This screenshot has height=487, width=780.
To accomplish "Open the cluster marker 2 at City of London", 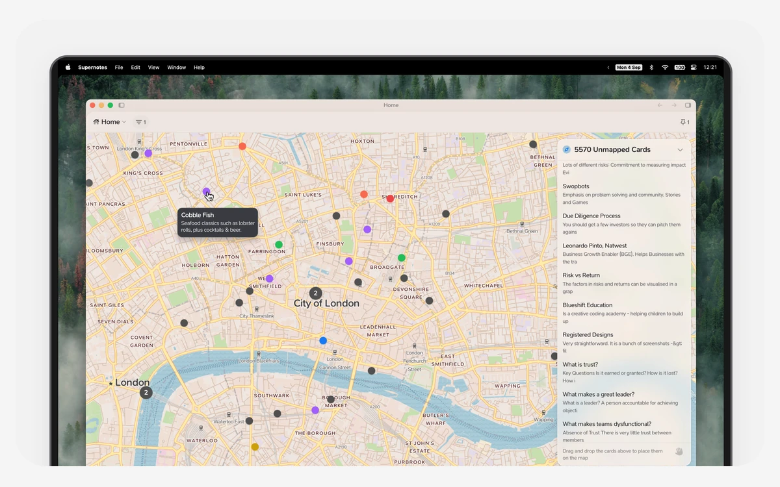I will (315, 293).
